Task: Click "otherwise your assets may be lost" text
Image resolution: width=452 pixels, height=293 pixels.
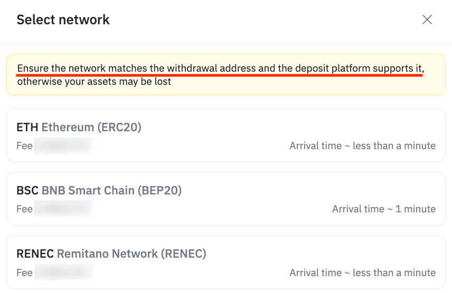Action: (x=94, y=82)
